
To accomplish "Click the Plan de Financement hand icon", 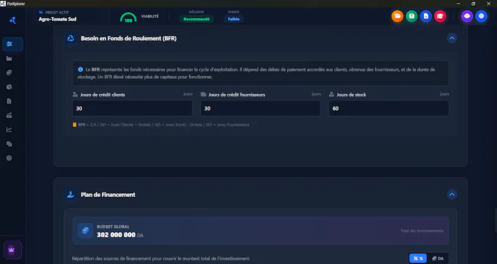I will tap(71, 194).
